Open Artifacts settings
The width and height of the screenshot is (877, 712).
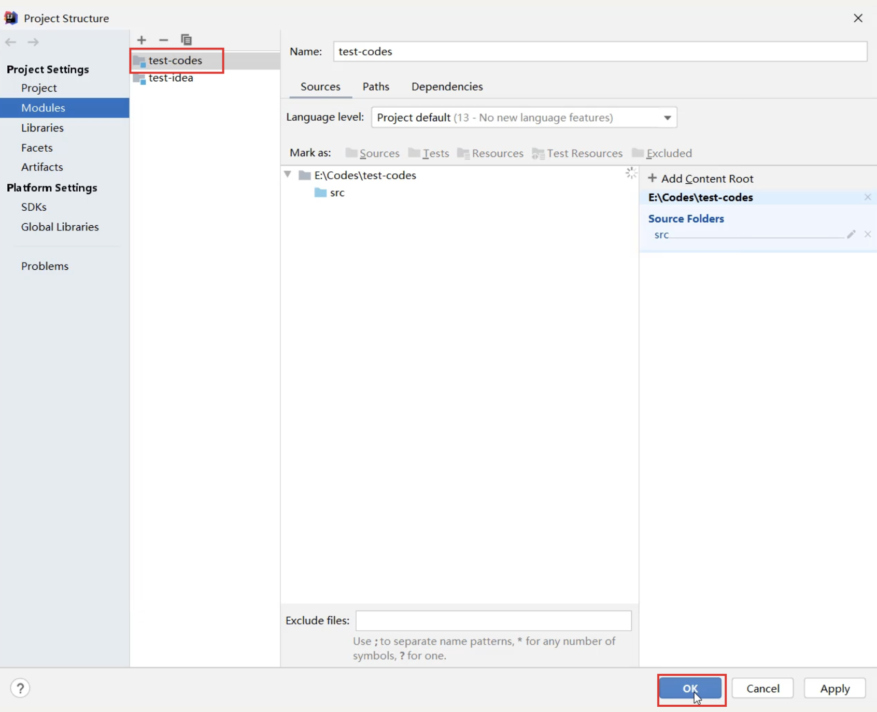(x=42, y=167)
